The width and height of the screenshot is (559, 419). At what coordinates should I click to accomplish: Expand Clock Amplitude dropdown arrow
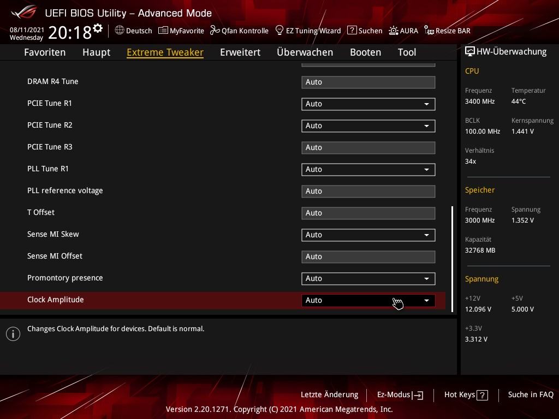[426, 301]
